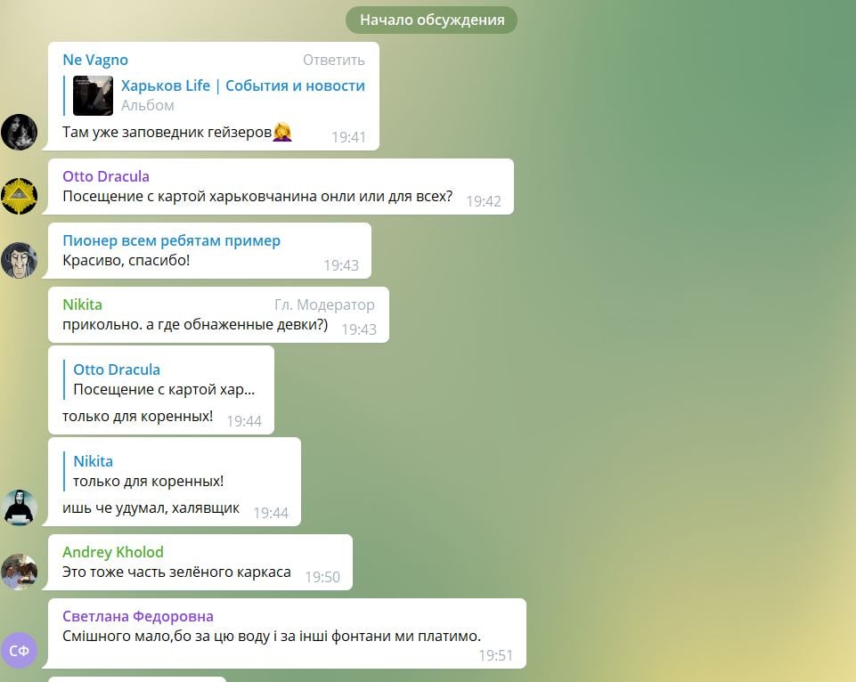This screenshot has width=856, height=682.
Task: Open Otto Dracula's pyramid avatar
Action: 19,196
